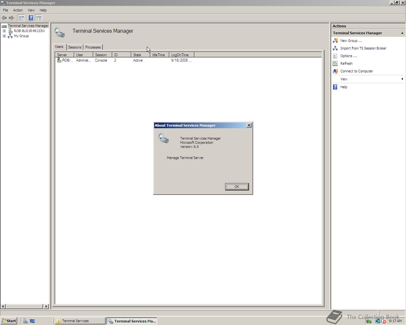Click the Forward arrow toolbar icon
Screen dimensions: 406x325
tap(11, 18)
